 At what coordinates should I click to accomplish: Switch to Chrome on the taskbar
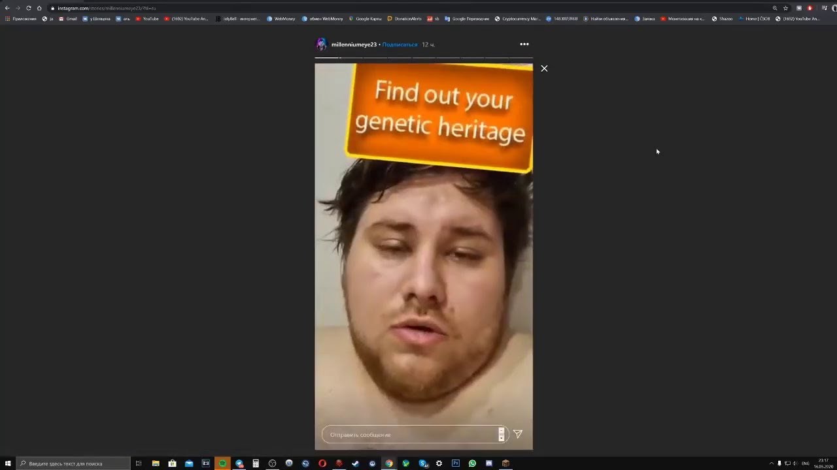click(389, 463)
